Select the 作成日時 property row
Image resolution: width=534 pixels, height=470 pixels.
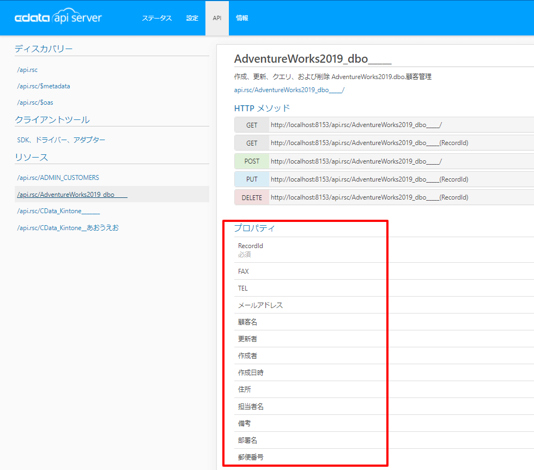tap(384, 372)
